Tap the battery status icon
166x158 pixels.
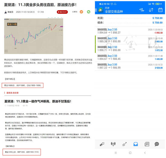(158, 4)
